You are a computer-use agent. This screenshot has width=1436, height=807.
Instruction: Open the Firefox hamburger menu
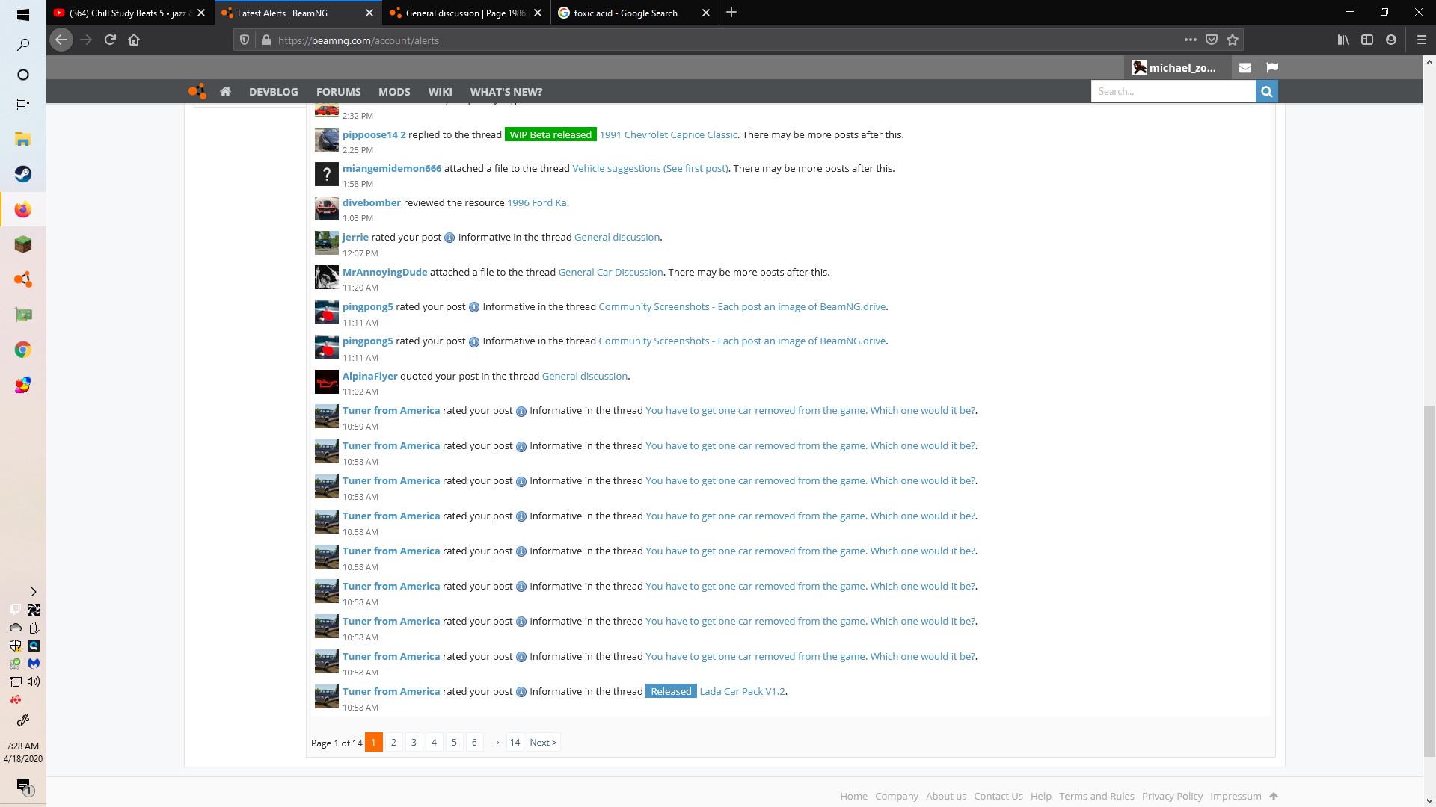(1422, 40)
